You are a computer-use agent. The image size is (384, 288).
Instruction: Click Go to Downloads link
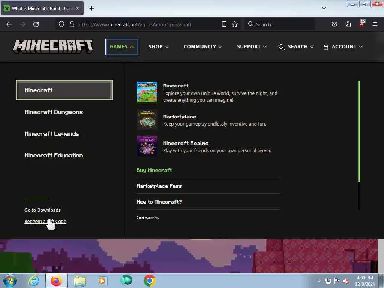(x=42, y=210)
